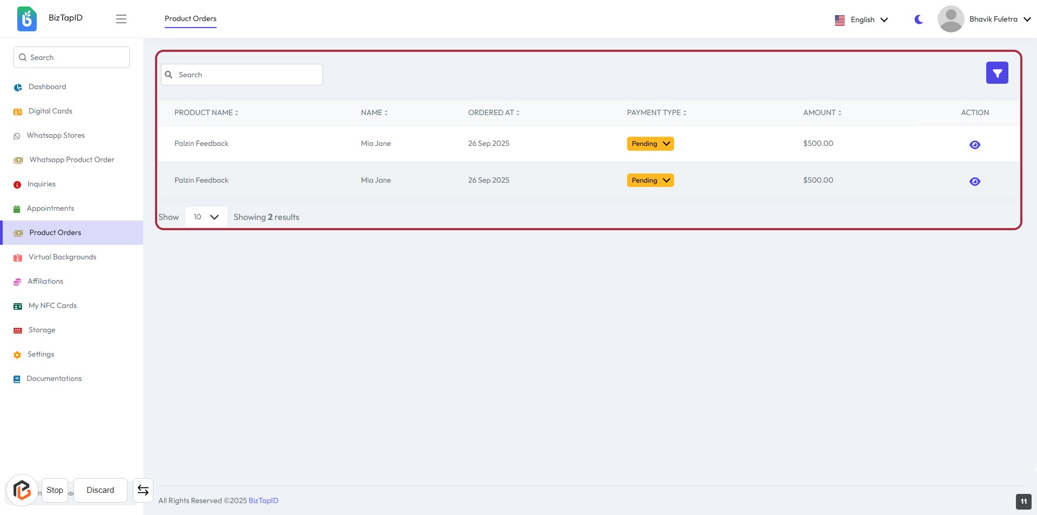The width and height of the screenshot is (1037, 515).
Task: Click the purple filter icon button
Action: click(x=996, y=73)
